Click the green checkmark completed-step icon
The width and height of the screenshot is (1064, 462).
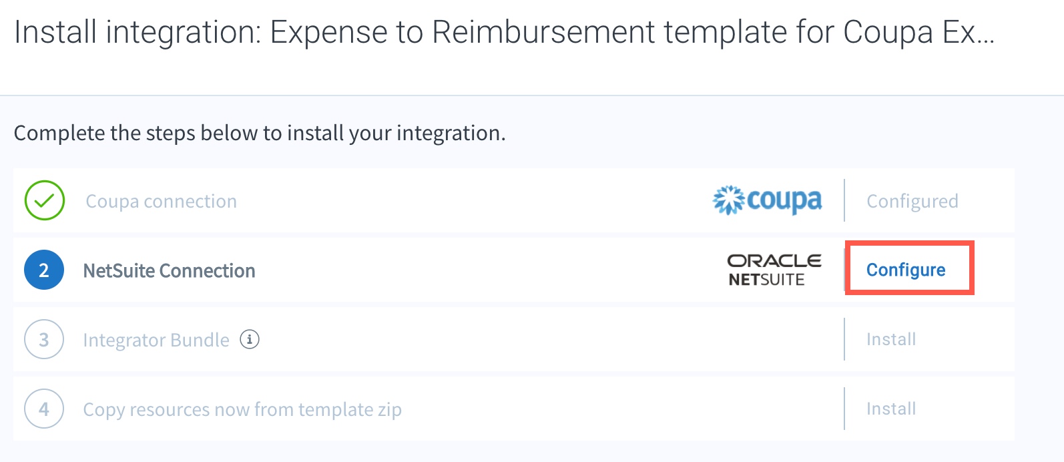click(45, 200)
